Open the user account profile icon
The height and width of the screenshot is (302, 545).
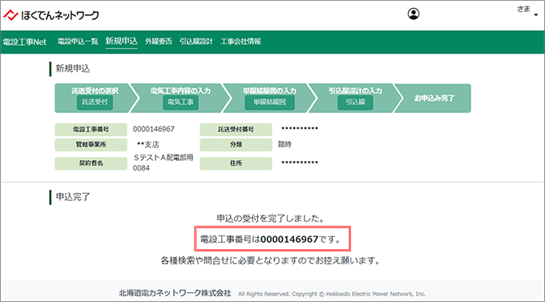pos(414,14)
